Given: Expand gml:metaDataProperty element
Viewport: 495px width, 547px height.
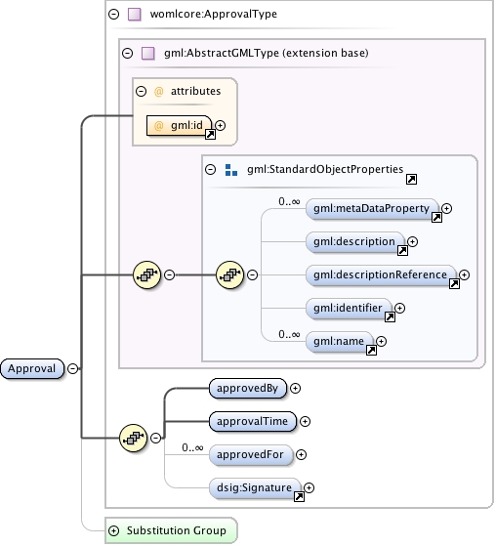Looking at the screenshot, I should coord(446,209).
